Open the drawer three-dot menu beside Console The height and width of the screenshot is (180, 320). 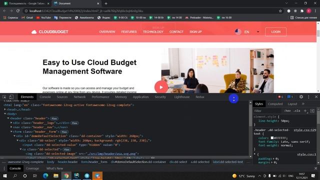4,168
